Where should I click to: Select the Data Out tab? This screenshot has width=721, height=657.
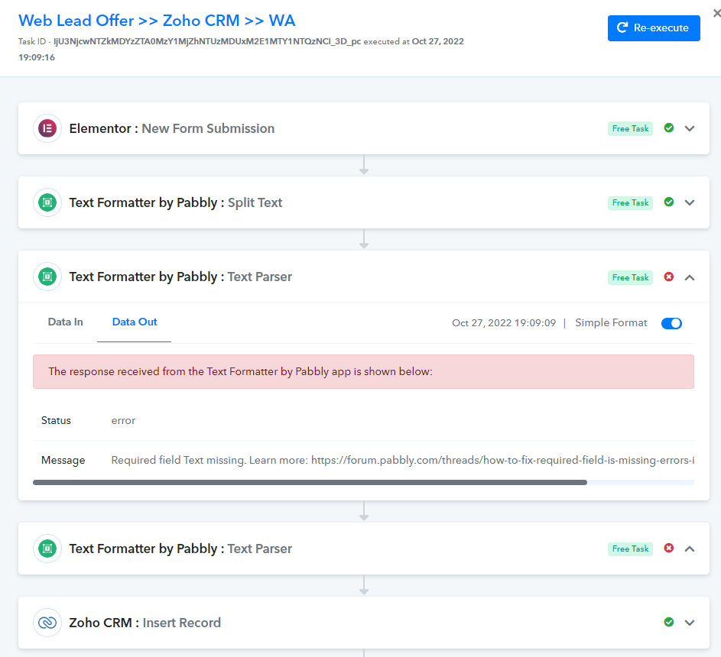135,322
